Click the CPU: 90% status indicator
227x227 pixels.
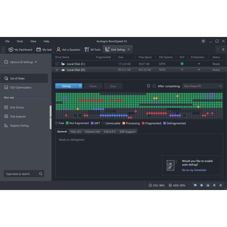click(x=157, y=185)
